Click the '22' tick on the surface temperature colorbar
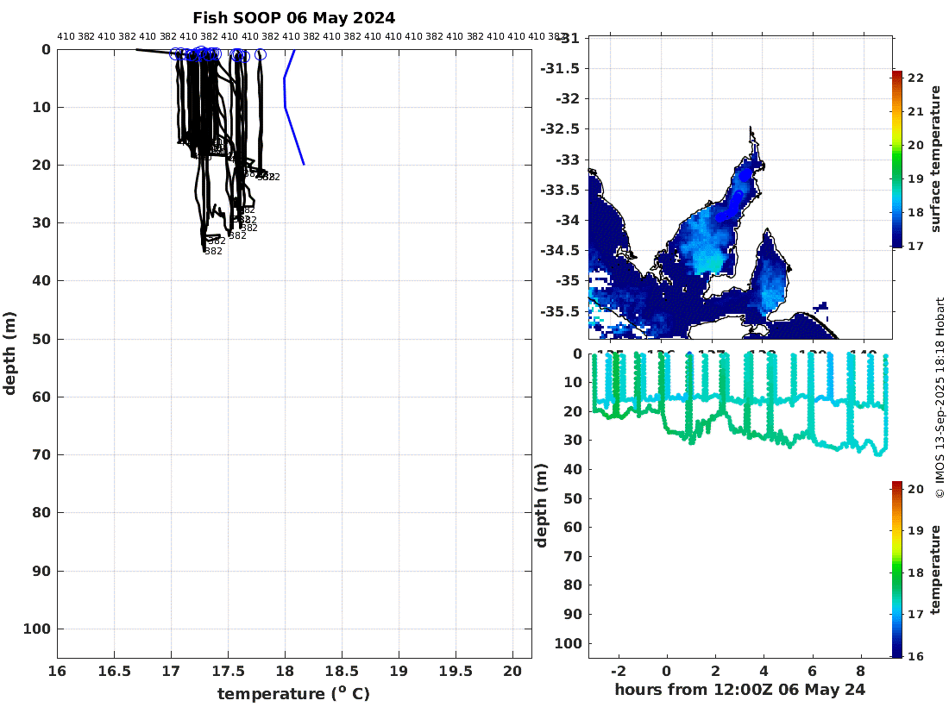 pos(915,78)
